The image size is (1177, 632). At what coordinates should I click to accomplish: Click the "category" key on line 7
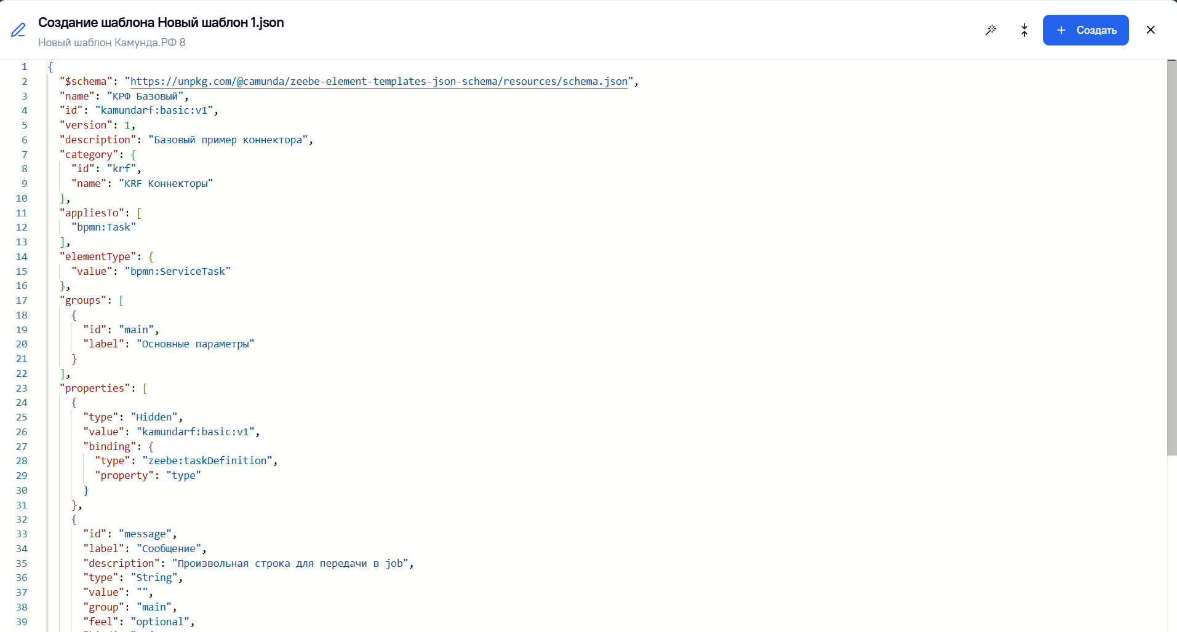click(x=89, y=154)
